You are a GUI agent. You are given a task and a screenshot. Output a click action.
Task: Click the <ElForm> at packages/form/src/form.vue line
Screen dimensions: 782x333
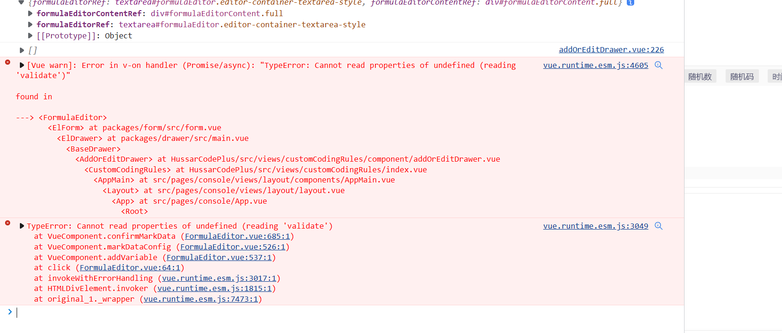pyautogui.click(x=134, y=127)
